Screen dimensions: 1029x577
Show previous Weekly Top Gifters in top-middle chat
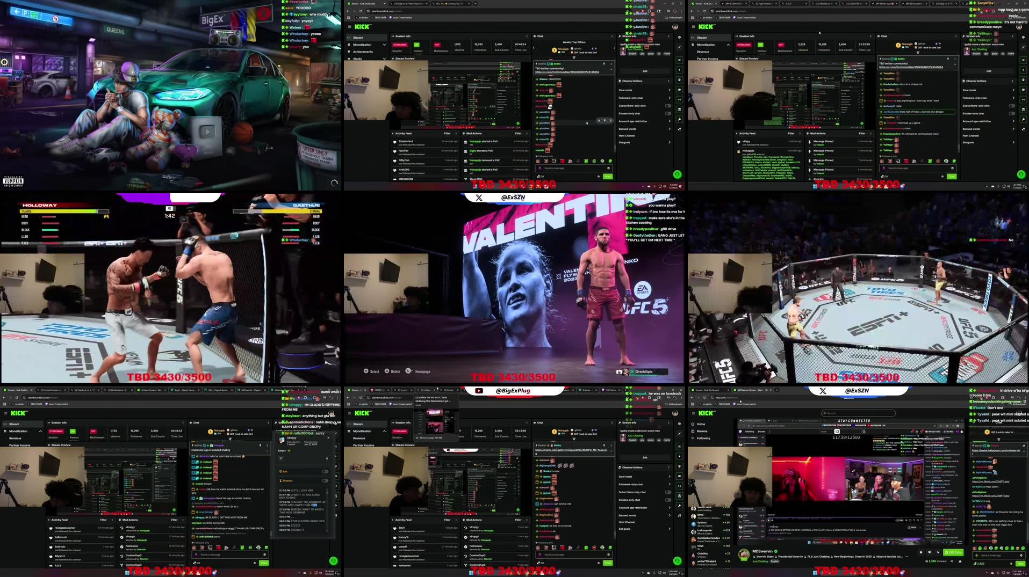coord(534,48)
